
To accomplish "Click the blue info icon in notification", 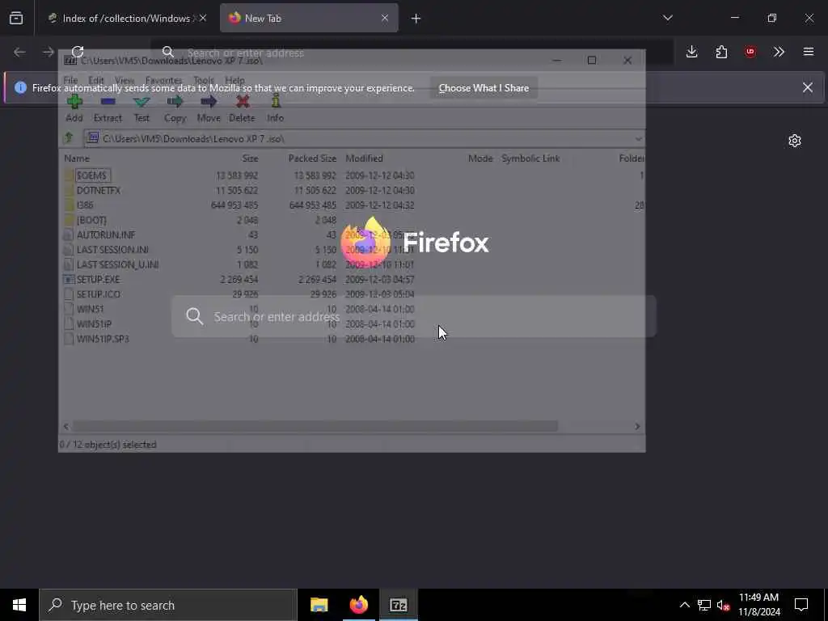I will (20, 87).
